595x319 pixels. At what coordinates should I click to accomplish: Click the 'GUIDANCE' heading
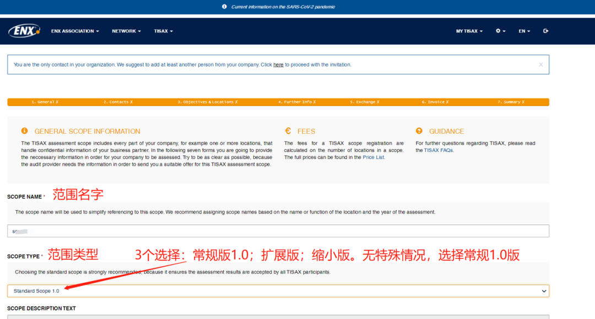pyautogui.click(x=446, y=131)
